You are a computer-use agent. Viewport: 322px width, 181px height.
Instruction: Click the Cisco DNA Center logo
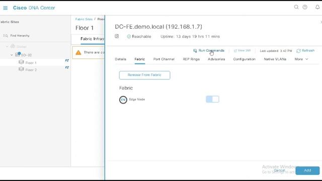34,8
